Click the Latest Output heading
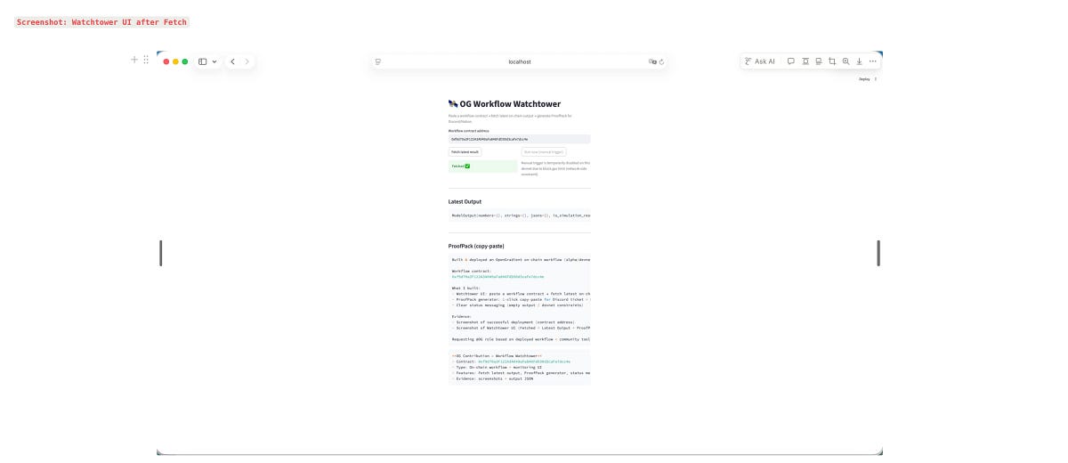 tap(465, 201)
